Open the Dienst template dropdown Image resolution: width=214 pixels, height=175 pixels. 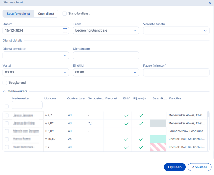[35, 55]
